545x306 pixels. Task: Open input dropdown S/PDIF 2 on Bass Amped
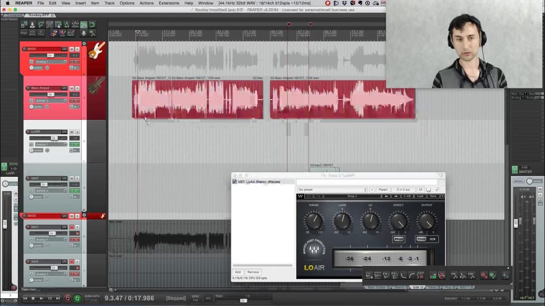point(52,101)
